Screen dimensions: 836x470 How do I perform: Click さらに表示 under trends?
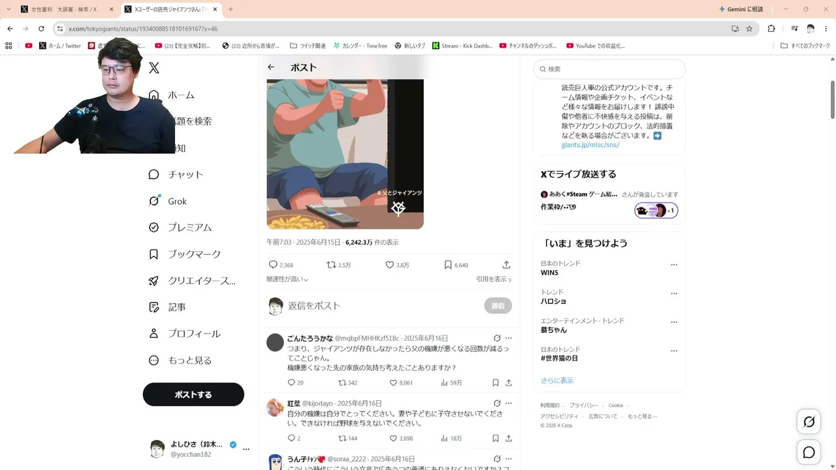click(557, 381)
